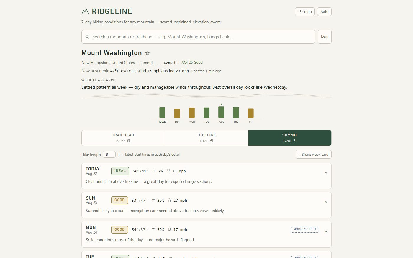This screenshot has height=258, width=413.
Task: Expand the Mon Aug 24 day card
Action: (x=326, y=231)
